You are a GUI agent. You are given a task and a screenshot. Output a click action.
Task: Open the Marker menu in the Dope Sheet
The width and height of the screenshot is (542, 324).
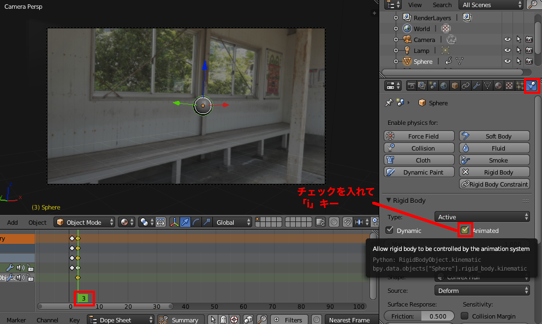point(16,320)
